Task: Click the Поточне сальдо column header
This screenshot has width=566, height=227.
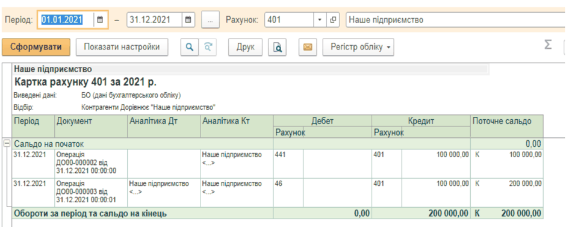Action: point(507,126)
